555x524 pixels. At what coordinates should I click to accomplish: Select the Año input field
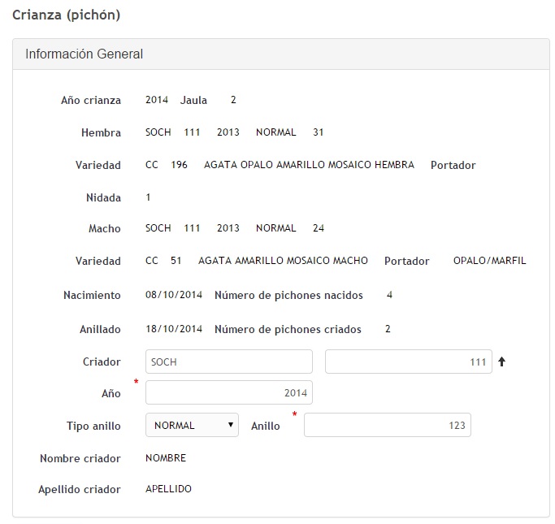click(228, 393)
